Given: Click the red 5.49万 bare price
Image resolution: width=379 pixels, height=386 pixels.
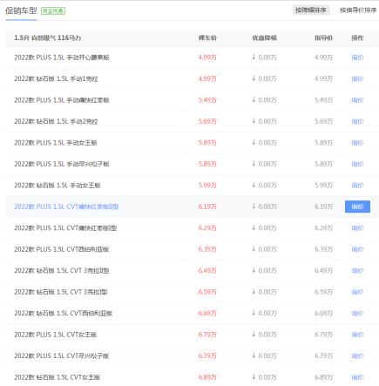Looking at the screenshot, I should pyautogui.click(x=207, y=100).
